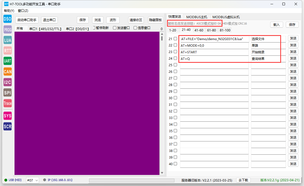
Task: Send the AT+FILE command in row 21
Action: coord(293,38)
